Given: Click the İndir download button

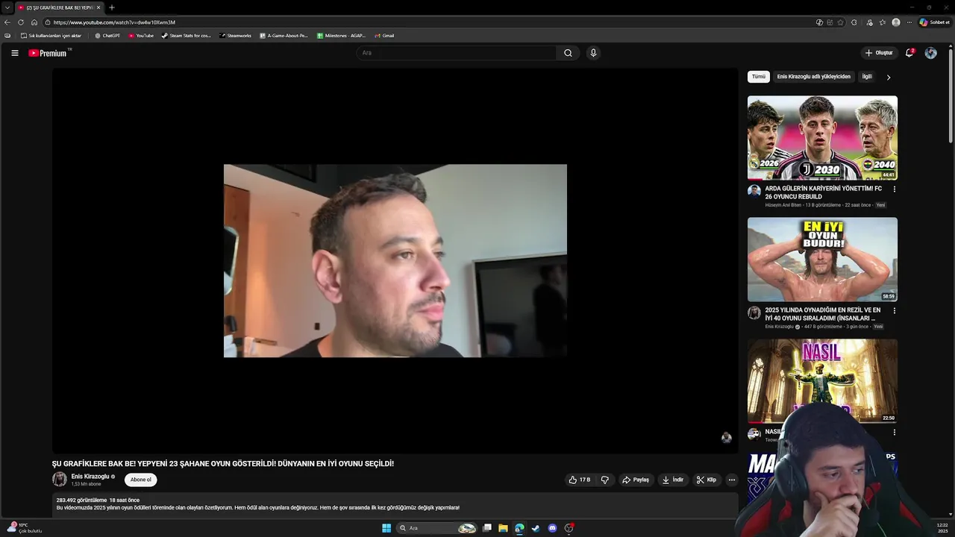Looking at the screenshot, I should [x=672, y=480].
